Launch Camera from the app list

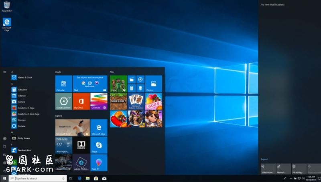[18, 102]
